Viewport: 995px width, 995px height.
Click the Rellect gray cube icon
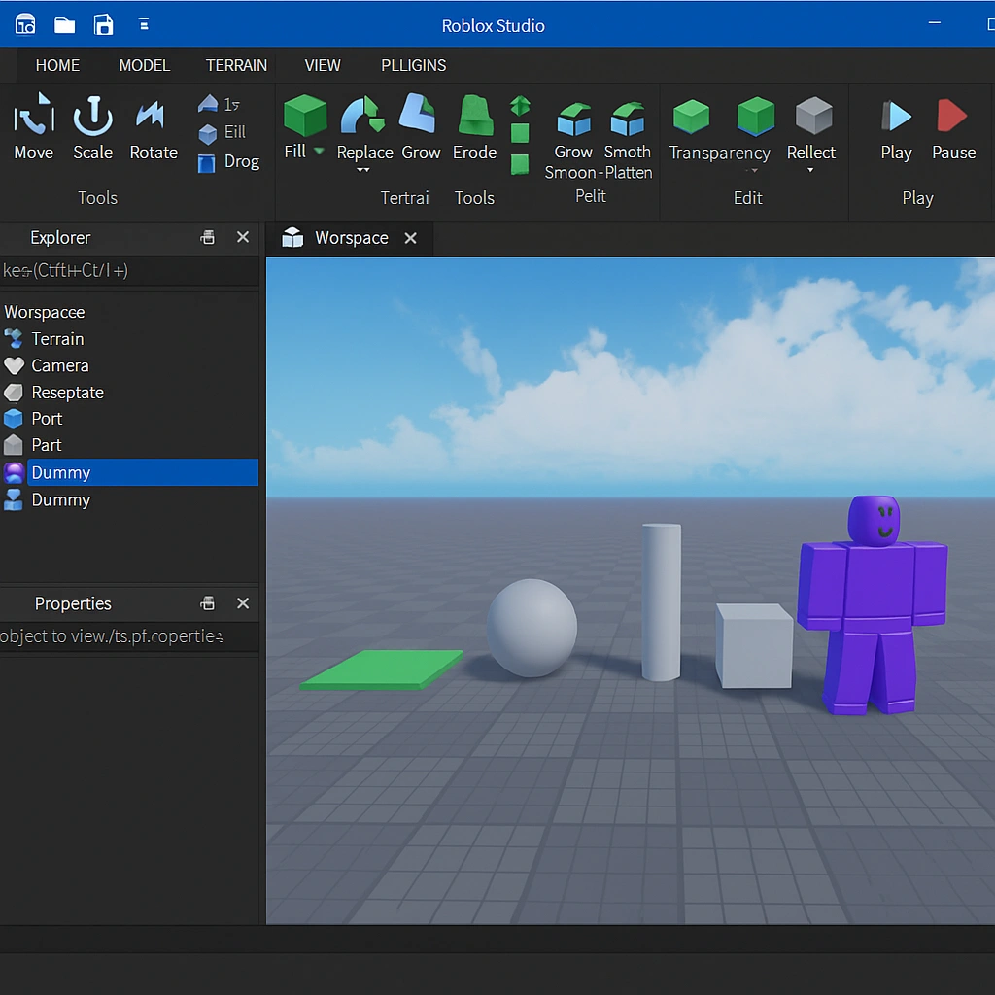(x=813, y=116)
